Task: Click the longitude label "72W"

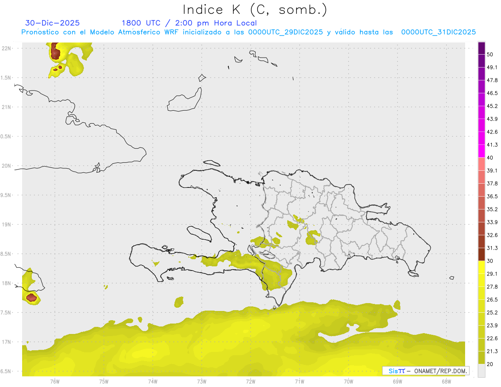Action: click(250, 382)
